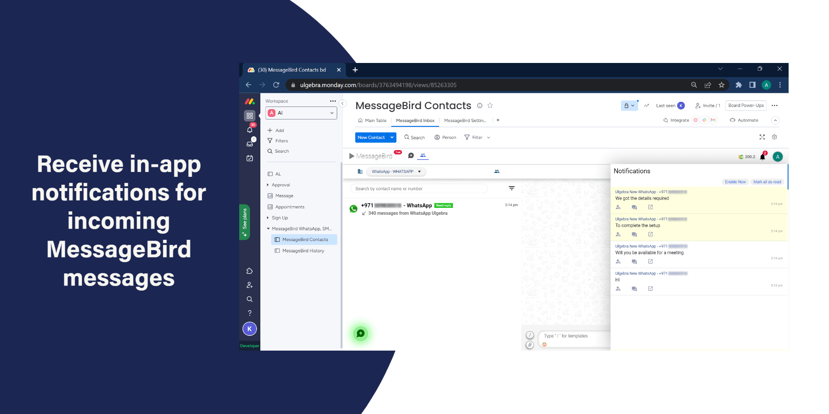This screenshot has width=829, height=414.
Task: Start a new conversation with the chat-plus icon
Action: 411,156
